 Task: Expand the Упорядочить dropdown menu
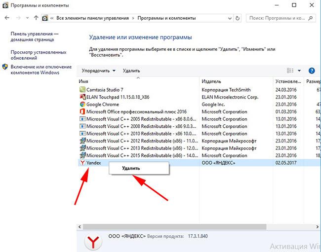point(99,71)
